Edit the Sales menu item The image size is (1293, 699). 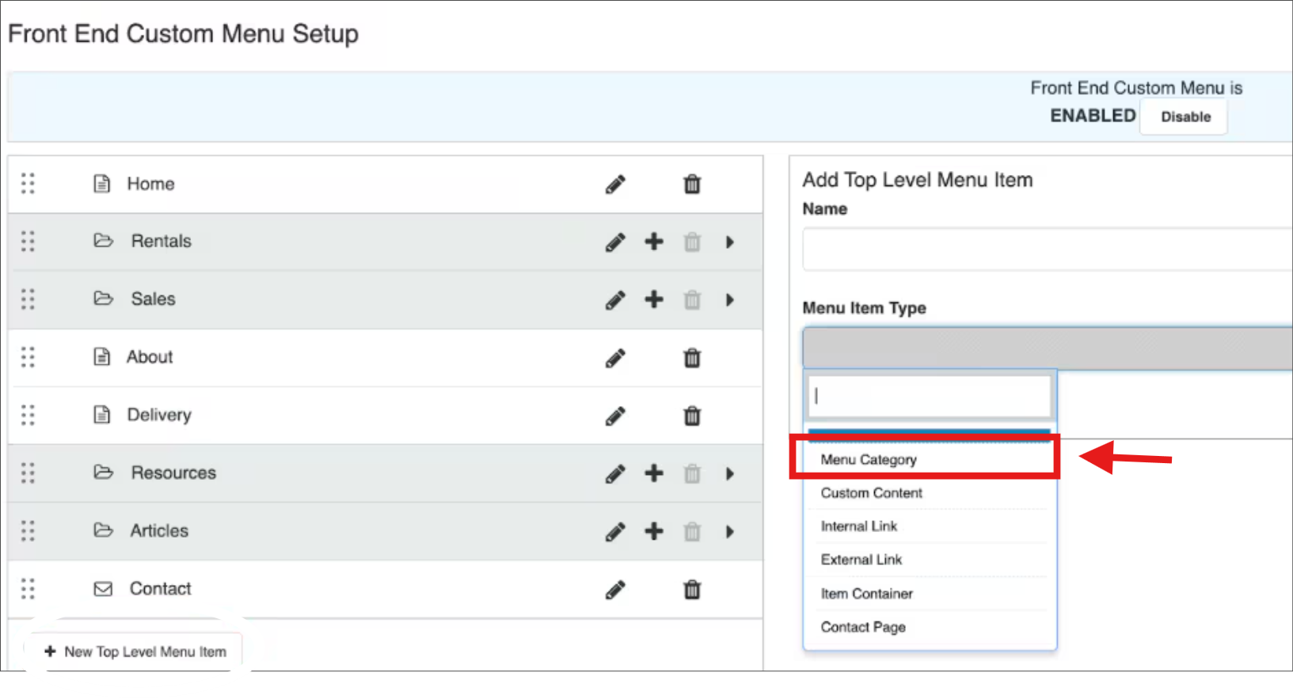[x=615, y=300]
